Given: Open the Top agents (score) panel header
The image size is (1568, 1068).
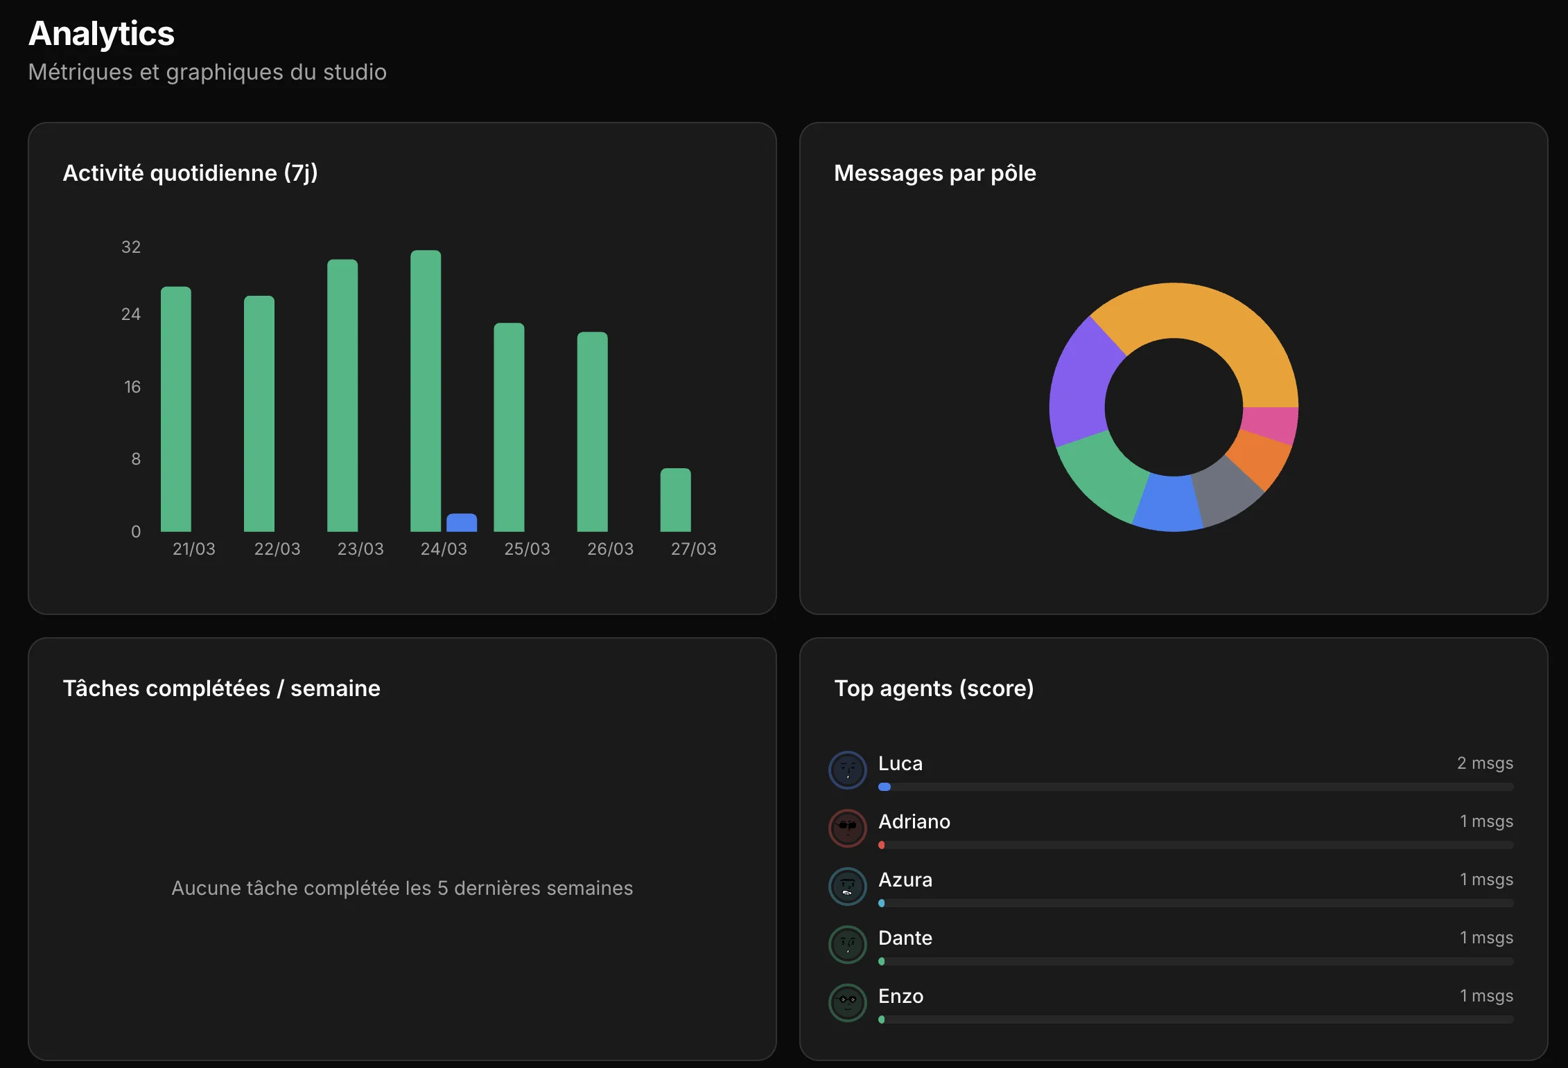Looking at the screenshot, I should (x=934, y=688).
